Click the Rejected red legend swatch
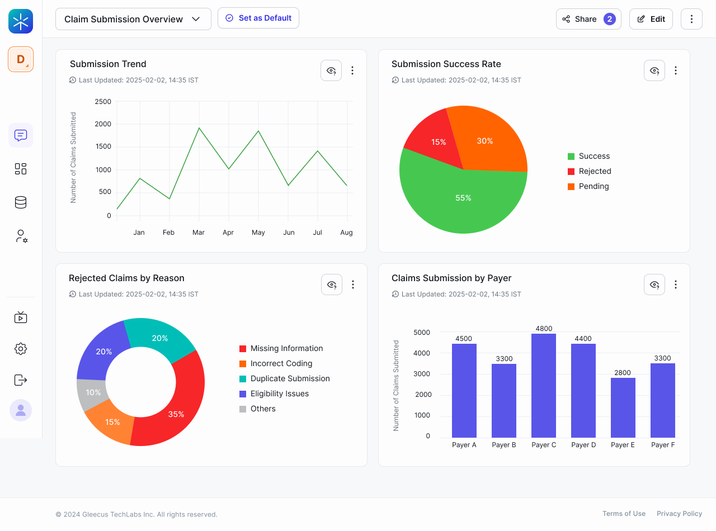 [571, 172]
